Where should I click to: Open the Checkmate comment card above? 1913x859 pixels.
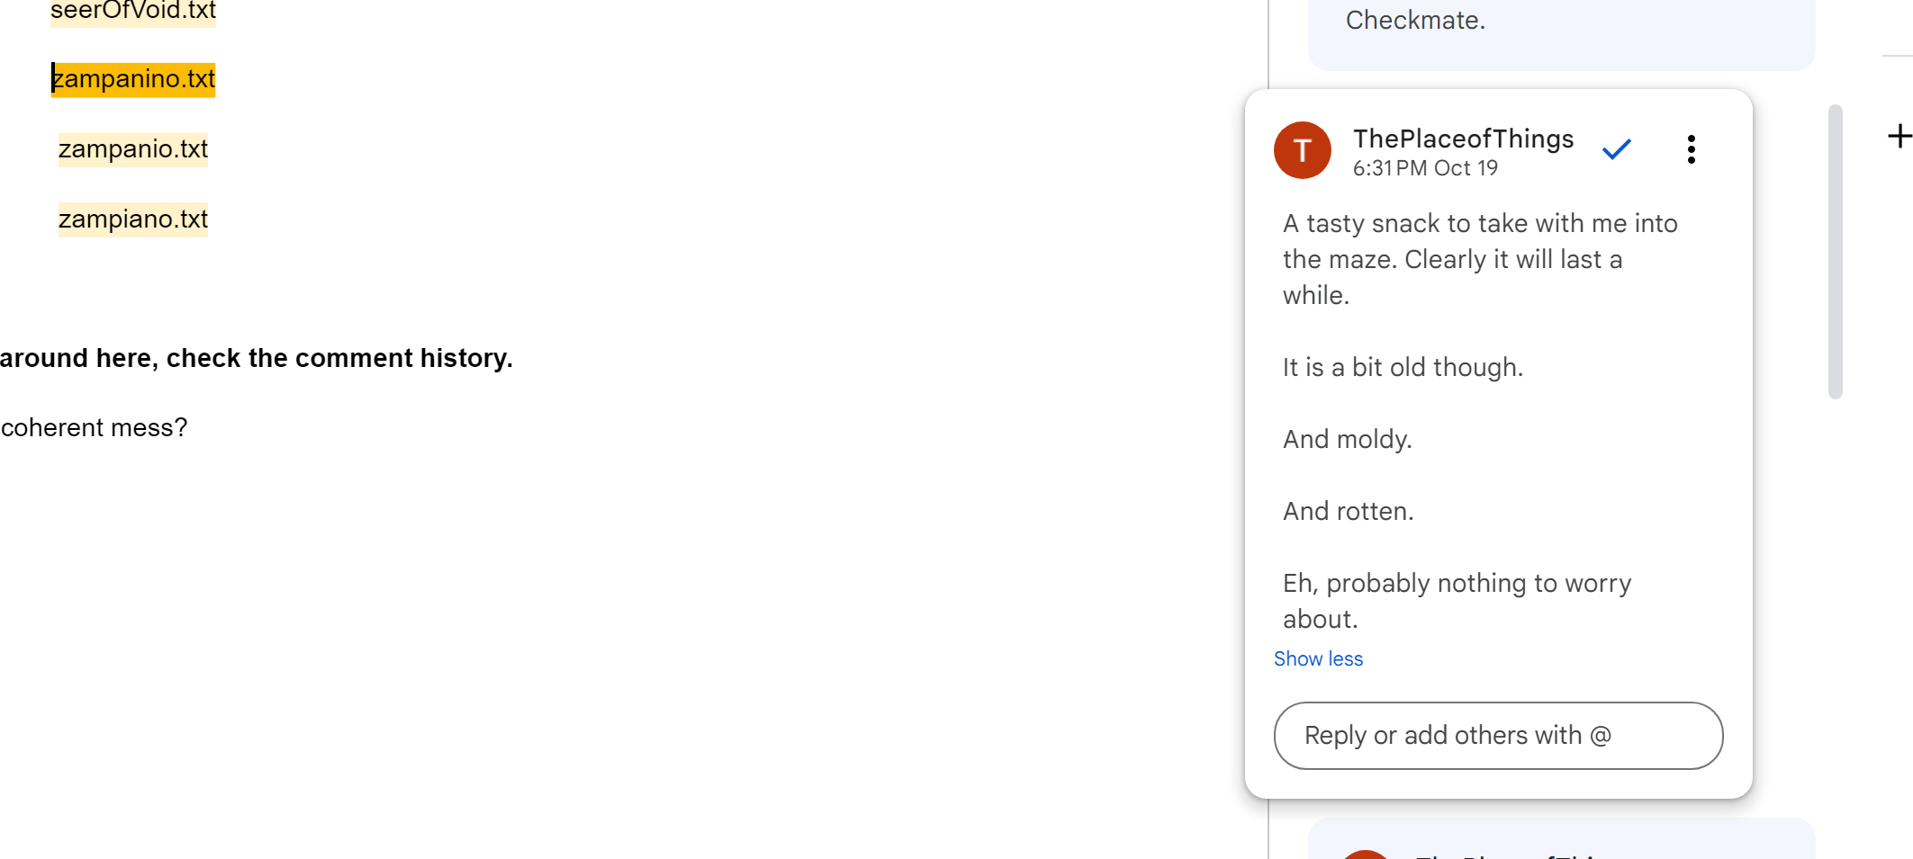click(x=1561, y=31)
